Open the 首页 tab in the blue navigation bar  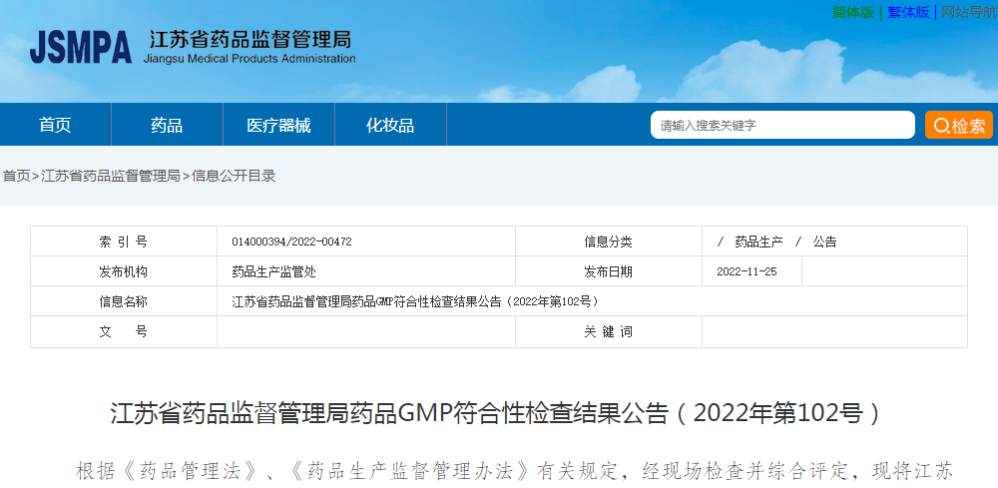click(x=55, y=125)
